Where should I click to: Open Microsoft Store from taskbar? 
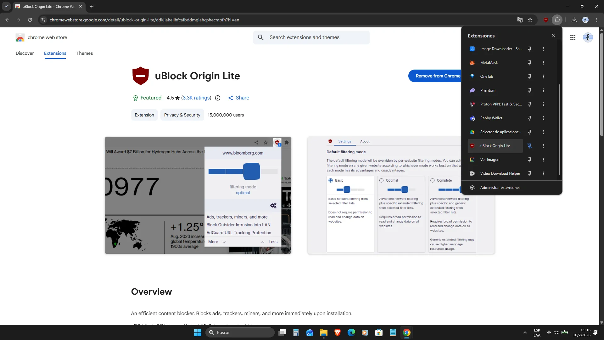pyautogui.click(x=379, y=332)
